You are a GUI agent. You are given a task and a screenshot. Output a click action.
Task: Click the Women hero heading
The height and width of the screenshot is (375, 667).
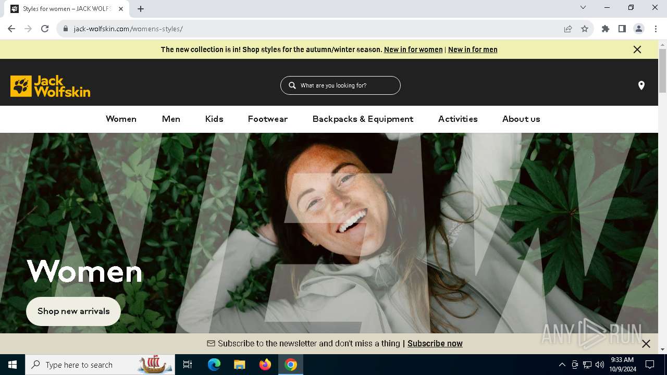click(x=84, y=271)
